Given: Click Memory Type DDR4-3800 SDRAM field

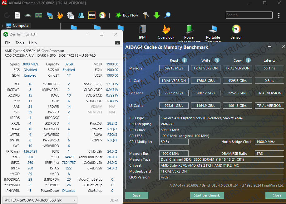Looking at the screenshot, I should 221,159.
